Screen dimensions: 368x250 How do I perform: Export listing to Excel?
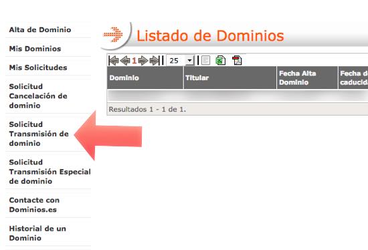[x=221, y=61]
